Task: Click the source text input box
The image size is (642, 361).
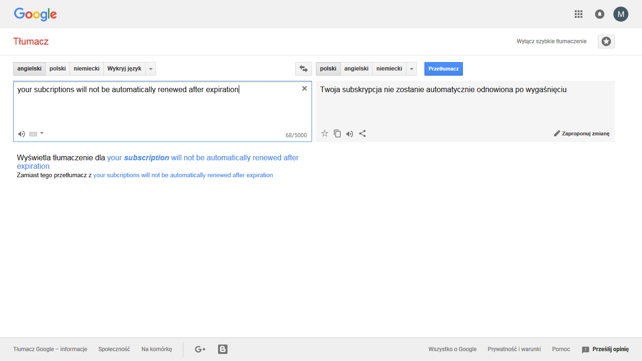Action: click(163, 111)
